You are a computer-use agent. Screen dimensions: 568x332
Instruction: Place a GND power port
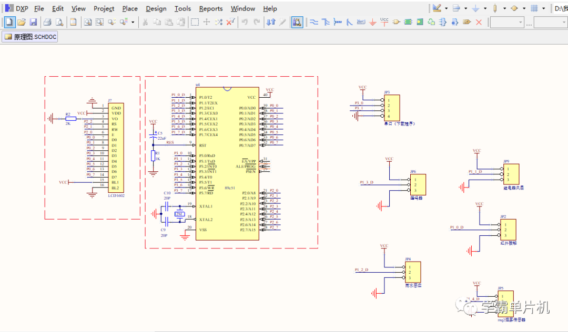(373, 23)
